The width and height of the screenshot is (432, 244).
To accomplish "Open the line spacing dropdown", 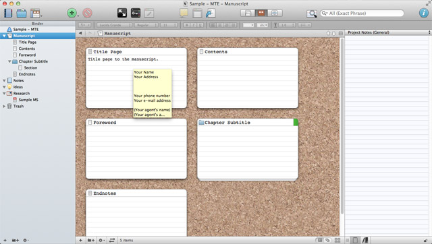I will pyautogui.click(x=287, y=25).
